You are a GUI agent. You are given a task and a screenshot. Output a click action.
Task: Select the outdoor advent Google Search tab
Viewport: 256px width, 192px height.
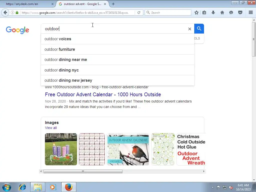coord(82,4)
